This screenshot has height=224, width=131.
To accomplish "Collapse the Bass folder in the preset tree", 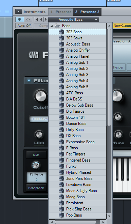I will click(52, 26).
